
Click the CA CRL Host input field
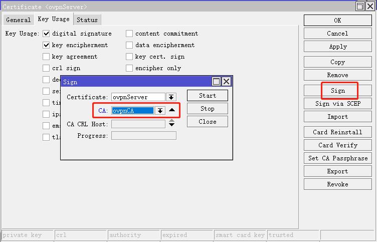click(x=138, y=124)
